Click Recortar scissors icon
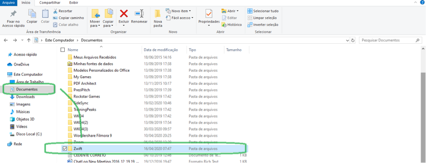Screen dimensions: 426x163 55,11
